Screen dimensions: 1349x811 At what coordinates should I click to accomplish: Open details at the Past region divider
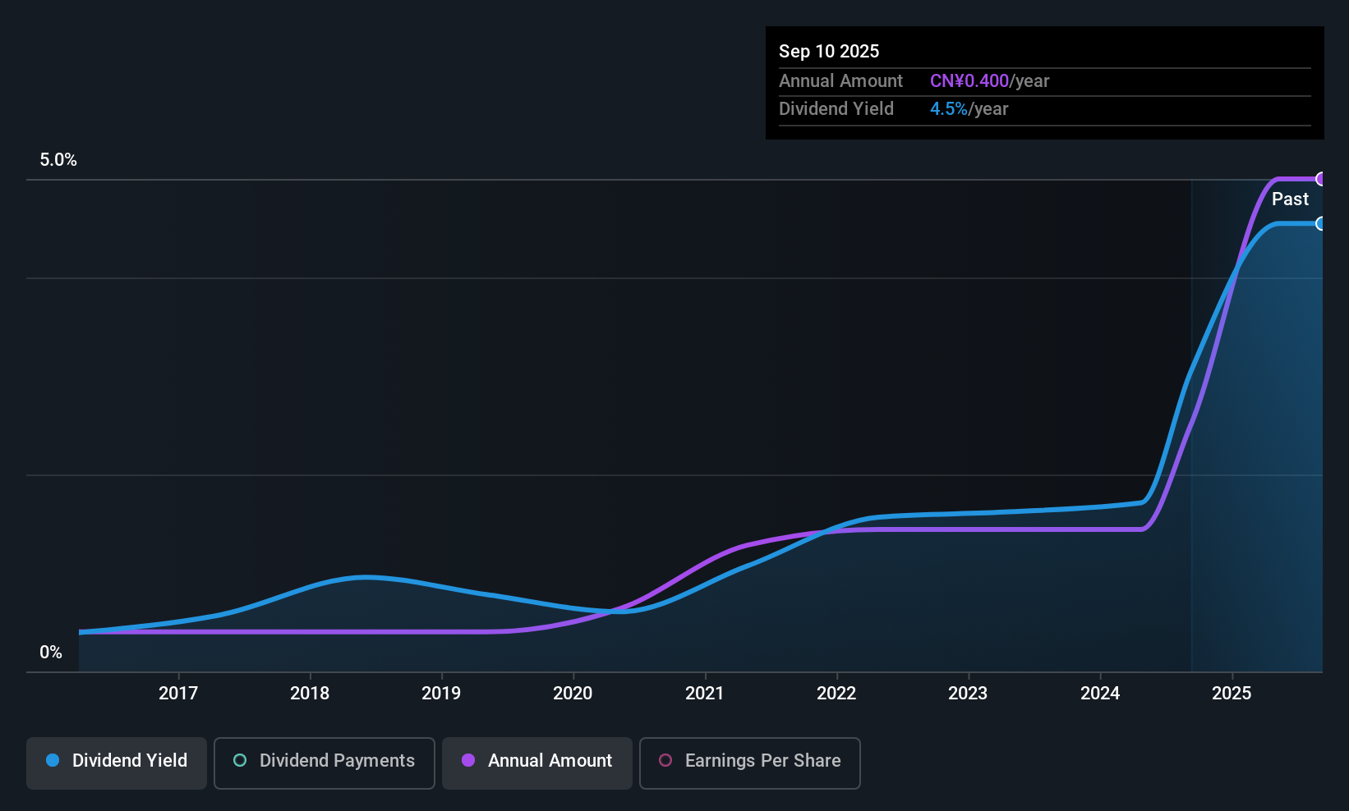tap(1190, 410)
